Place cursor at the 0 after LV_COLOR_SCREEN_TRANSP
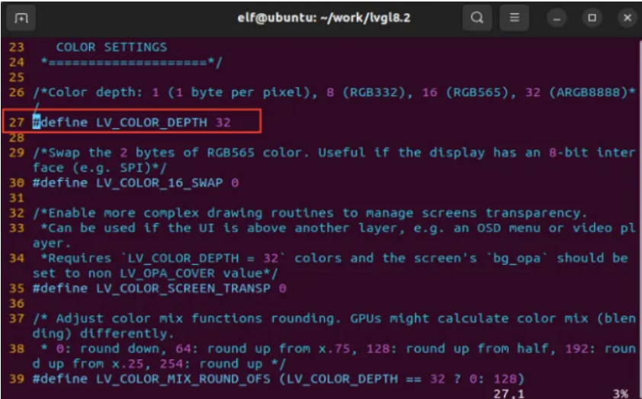This screenshot has height=399, width=642. (282, 288)
